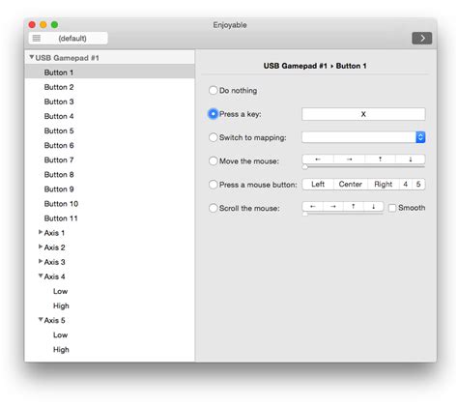This screenshot has width=458, height=406.
Task: Click the dark arrow button in toolbar
Action: [422, 39]
